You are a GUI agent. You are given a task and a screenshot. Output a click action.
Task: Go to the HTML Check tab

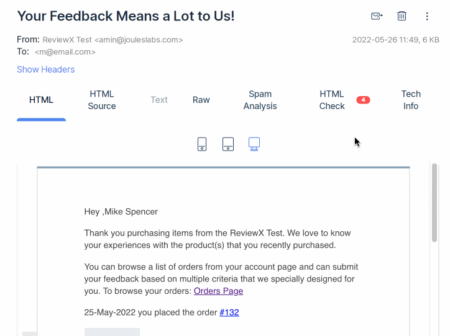point(332,100)
